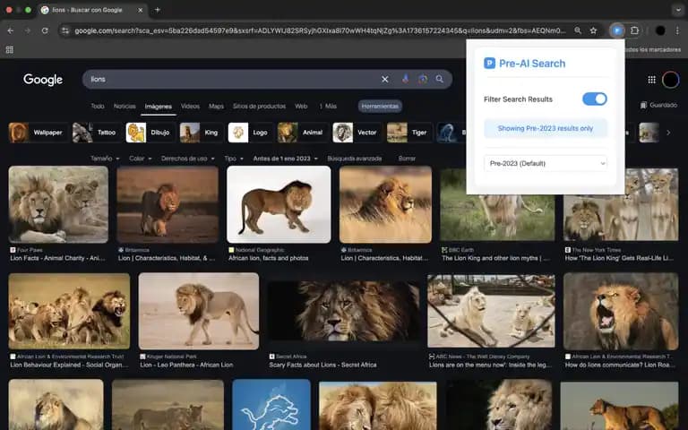
Task: Click the magnifier search submit icon
Action: (x=439, y=79)
